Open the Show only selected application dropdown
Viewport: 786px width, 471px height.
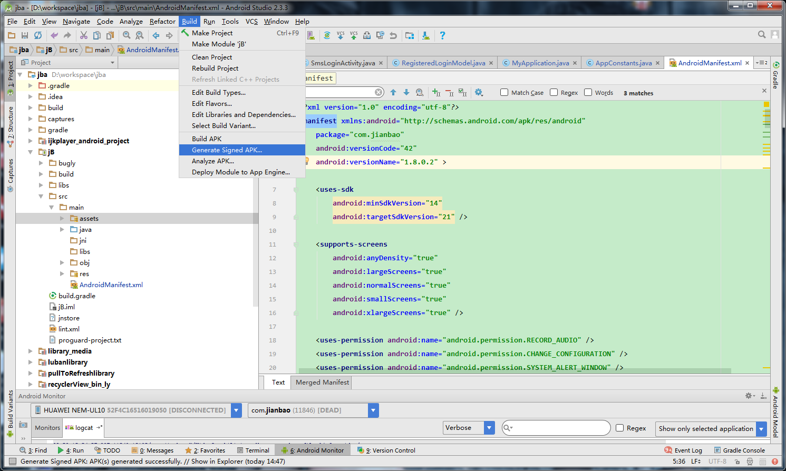(761, 428)
